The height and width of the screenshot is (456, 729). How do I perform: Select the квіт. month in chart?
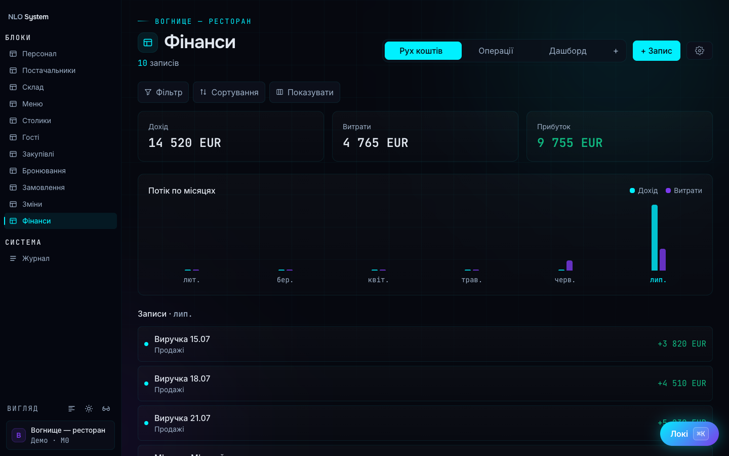point(379,280)
